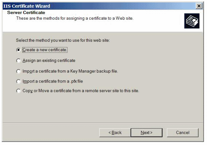
Task: Choose the Assign an existing certificate radio button
Action: (18, 61)
